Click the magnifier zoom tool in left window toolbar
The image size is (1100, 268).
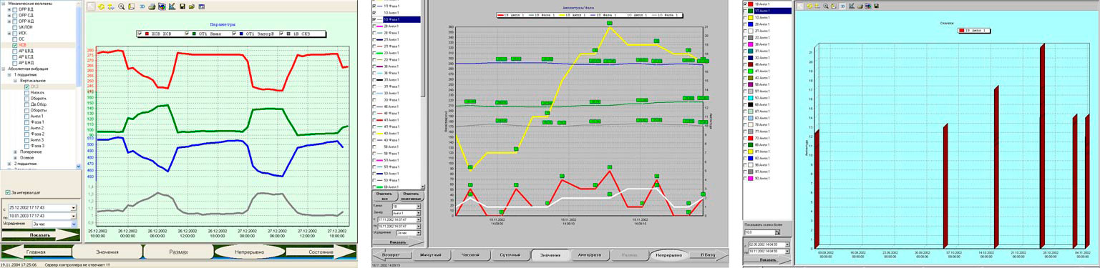pyautogui.click(x=122, y=6)
